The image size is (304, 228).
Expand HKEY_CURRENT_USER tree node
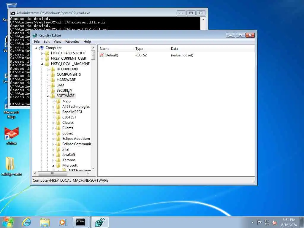click(x=42, y=59)
